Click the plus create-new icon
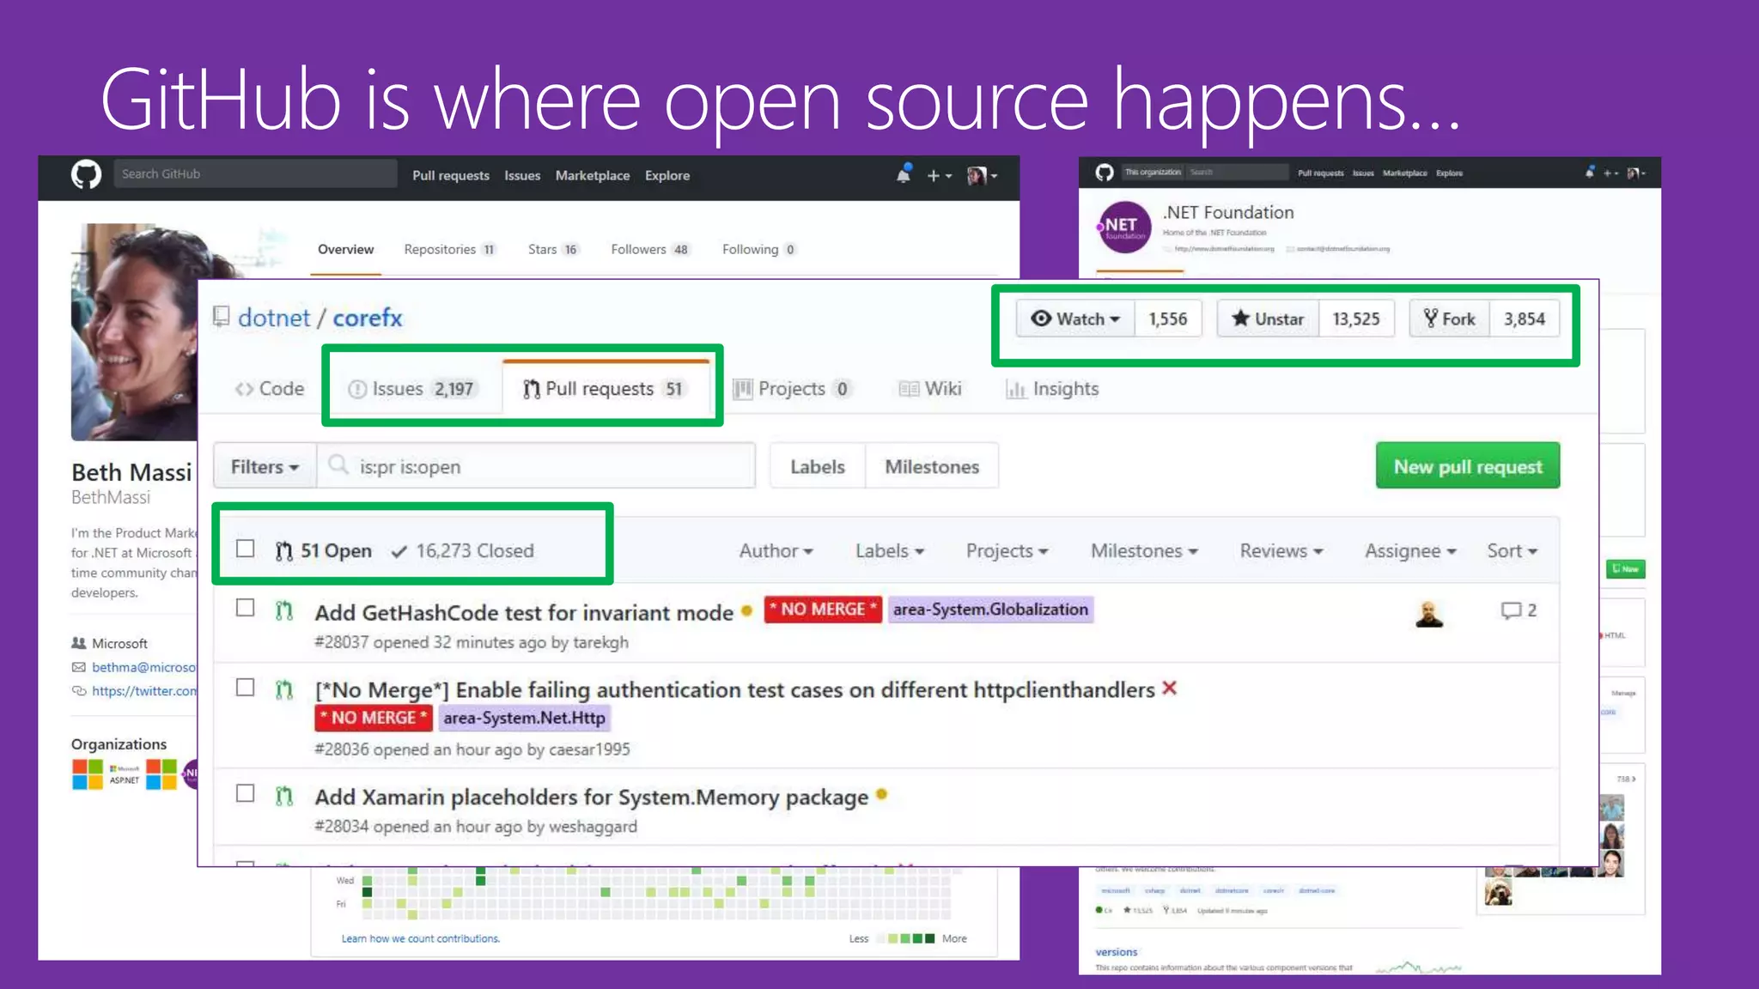 tap(934, 175)
